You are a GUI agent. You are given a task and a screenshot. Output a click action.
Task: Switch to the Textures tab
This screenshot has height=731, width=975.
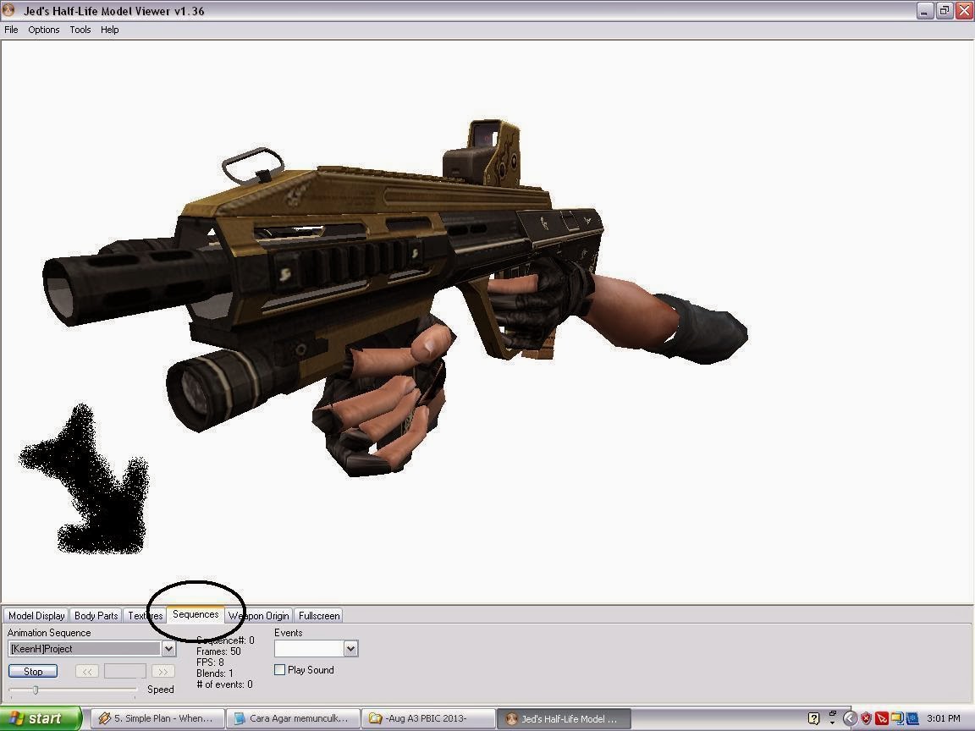(145, 615)
